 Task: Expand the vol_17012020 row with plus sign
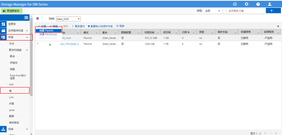[x=38, y=44]
